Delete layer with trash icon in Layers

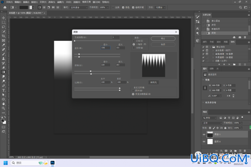point(245,151)
